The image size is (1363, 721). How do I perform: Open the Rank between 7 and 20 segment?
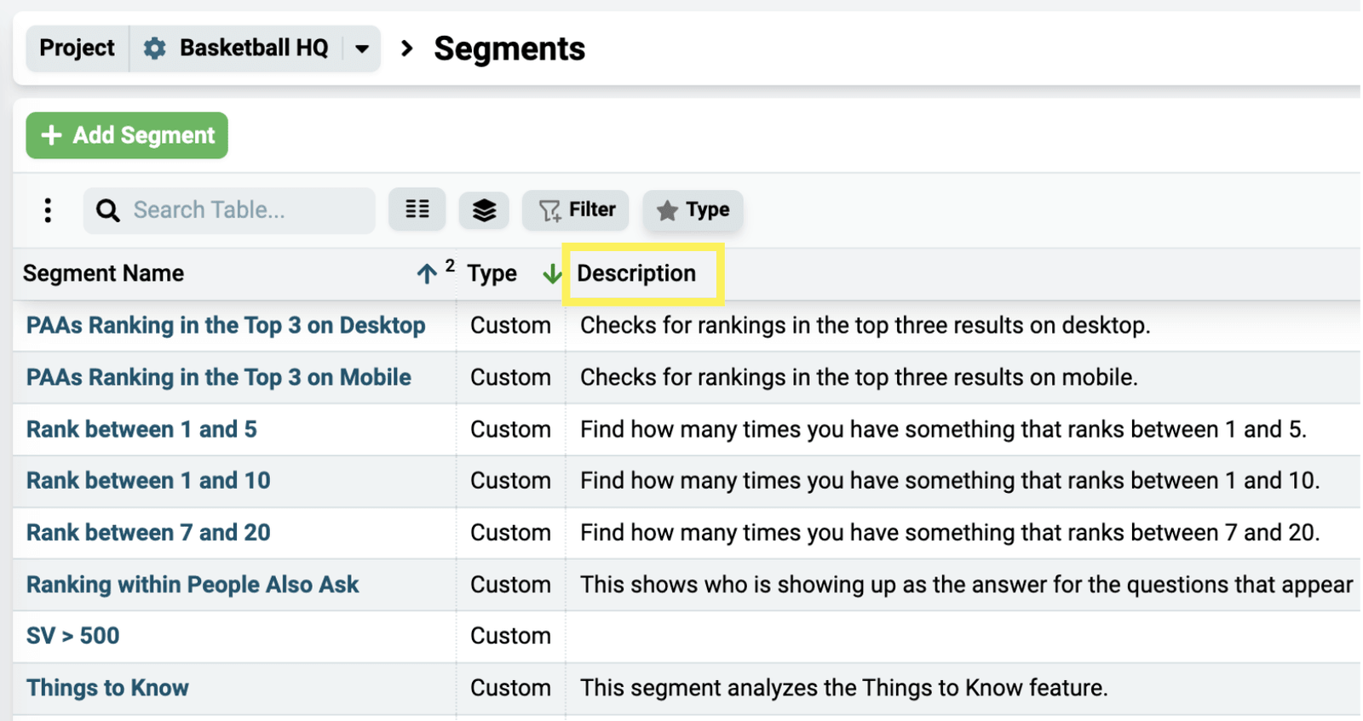(x=148, y=532)
